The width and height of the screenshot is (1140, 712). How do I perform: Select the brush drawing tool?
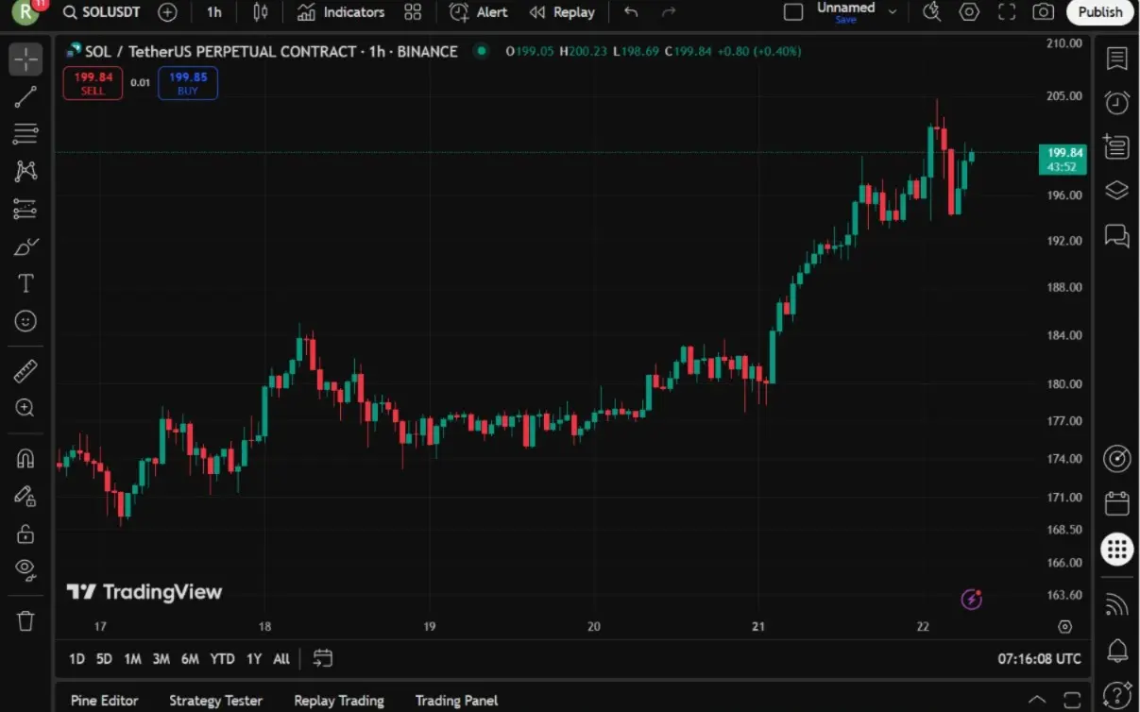[26, 246]
